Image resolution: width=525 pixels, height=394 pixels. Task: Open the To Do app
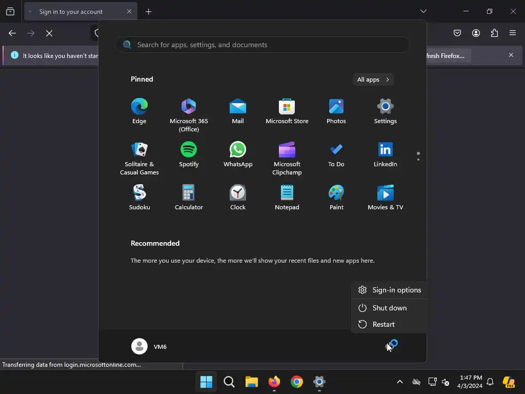[336, 154]
